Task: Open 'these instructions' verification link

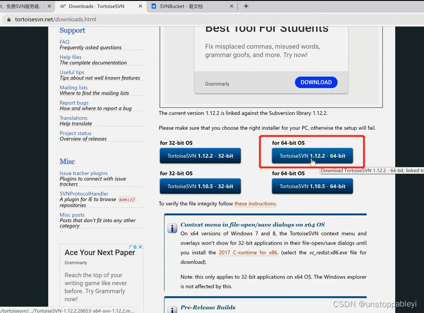Action: [x=255, y=204]
